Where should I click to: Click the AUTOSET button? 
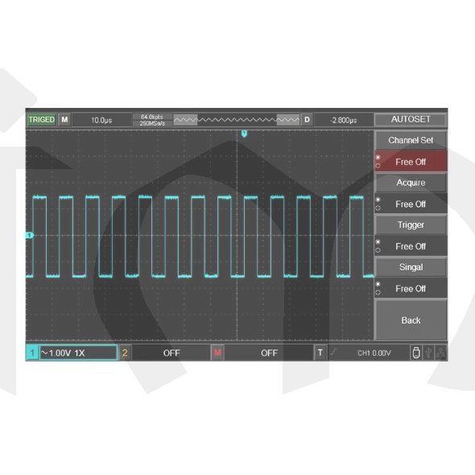click(411, 119)
